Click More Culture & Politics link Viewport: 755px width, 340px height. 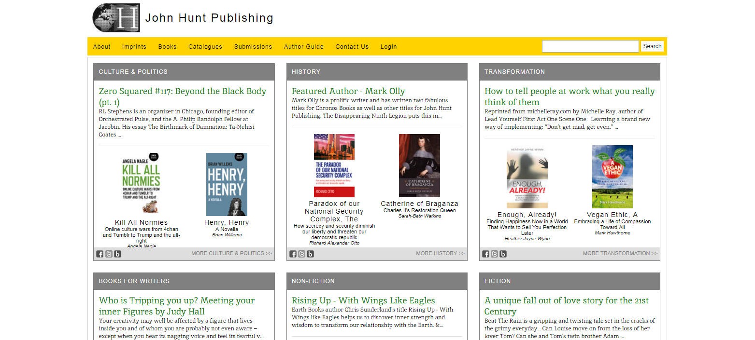point(231,253)
